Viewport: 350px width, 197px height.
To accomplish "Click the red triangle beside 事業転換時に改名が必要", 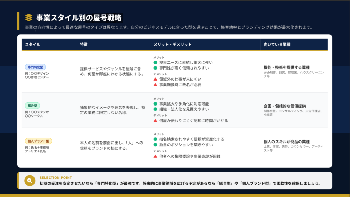I will click(156, 85).
